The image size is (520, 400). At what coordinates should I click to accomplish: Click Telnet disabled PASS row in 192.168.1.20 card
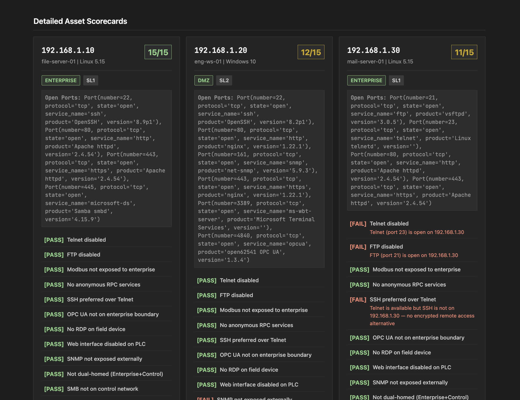coord(259,280)
